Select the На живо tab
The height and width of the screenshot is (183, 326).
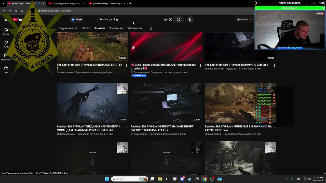(99, 28)
